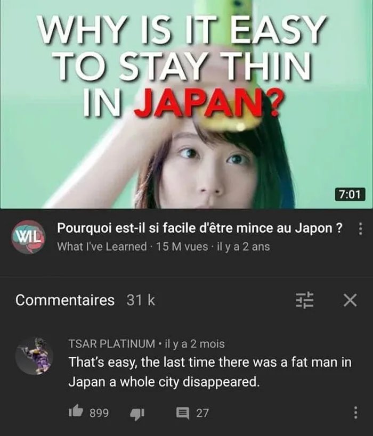
Task: Close the Commentaires panel with the X
Action: pos(350,300)
